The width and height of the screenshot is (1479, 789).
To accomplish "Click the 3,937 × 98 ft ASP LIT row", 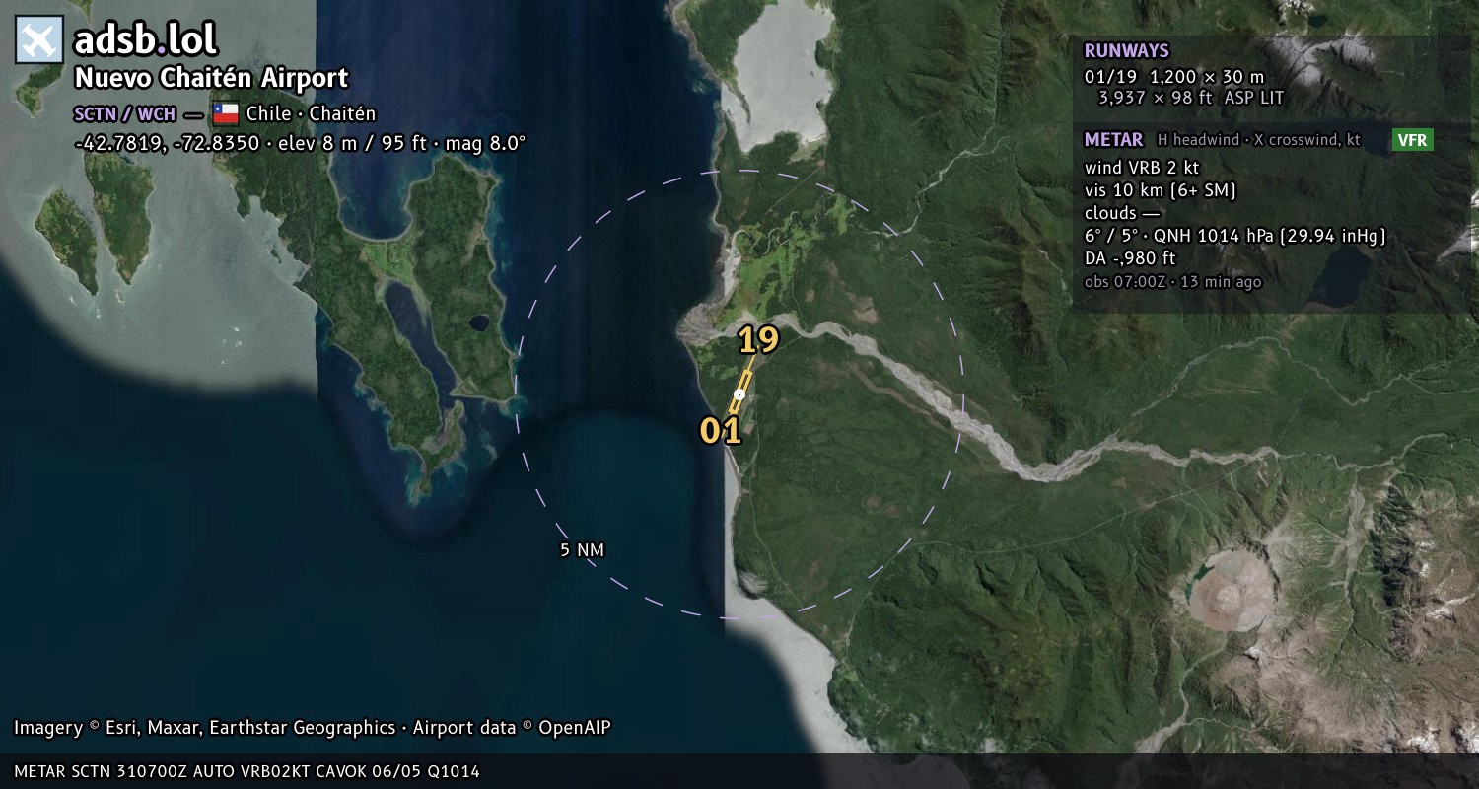I will pos(1191,99).
